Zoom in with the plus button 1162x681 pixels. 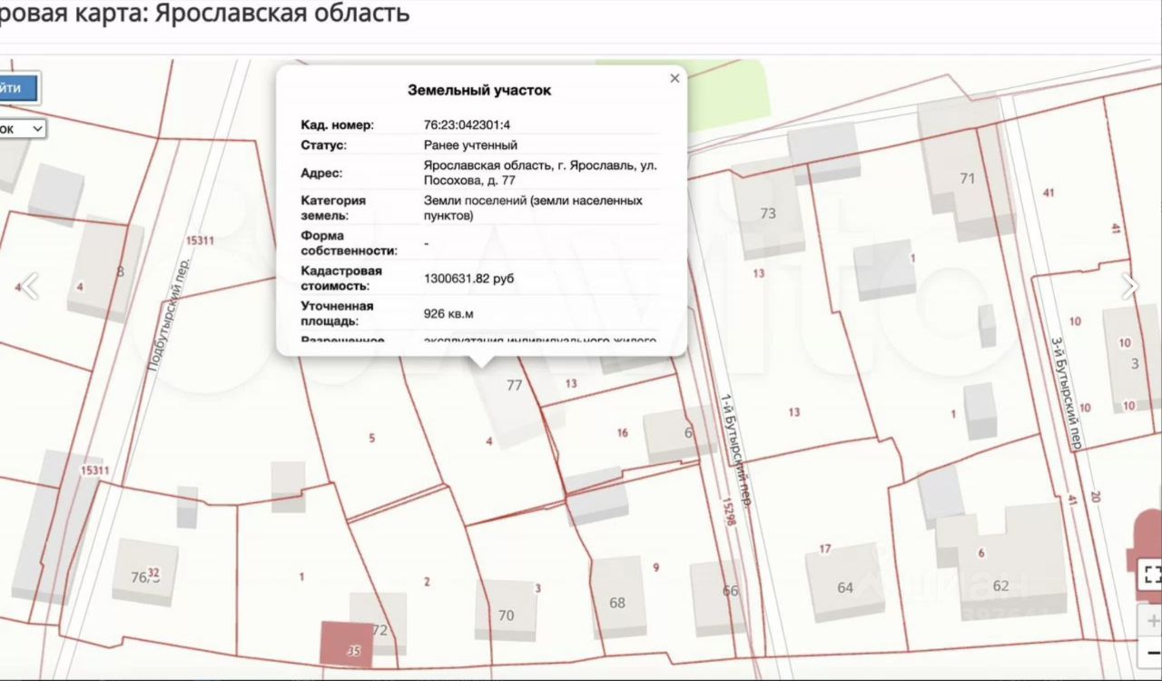(1152, 622)
